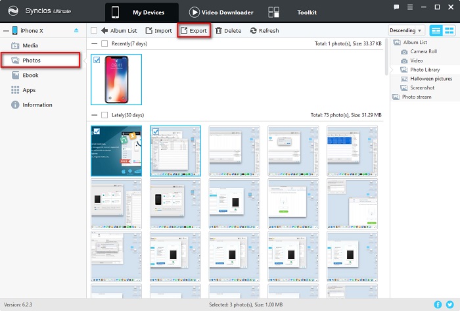Viewport: 460px width, 311px height.
Task: Click the Screenshot album icon
Action: point(404,88)
